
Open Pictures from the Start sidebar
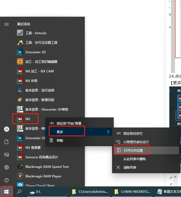pos(7,155)
